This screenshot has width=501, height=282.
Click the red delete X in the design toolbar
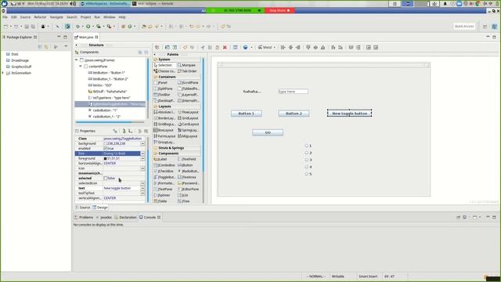(225, 47)
